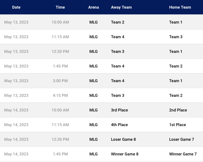Click the Date column header
Viewport: 203px width, 162px height.
pos(16,7)
